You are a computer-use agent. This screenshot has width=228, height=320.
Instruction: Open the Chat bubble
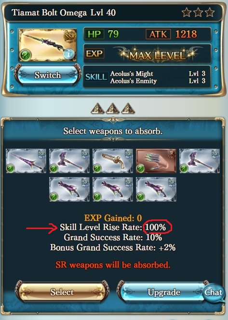[x=213, y=292]
